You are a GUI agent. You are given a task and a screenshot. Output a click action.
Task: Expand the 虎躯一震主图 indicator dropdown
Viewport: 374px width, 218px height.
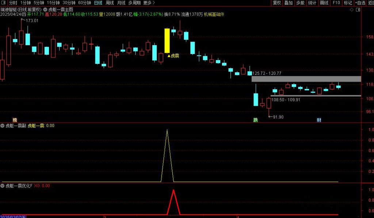click(x=45, y=9)
